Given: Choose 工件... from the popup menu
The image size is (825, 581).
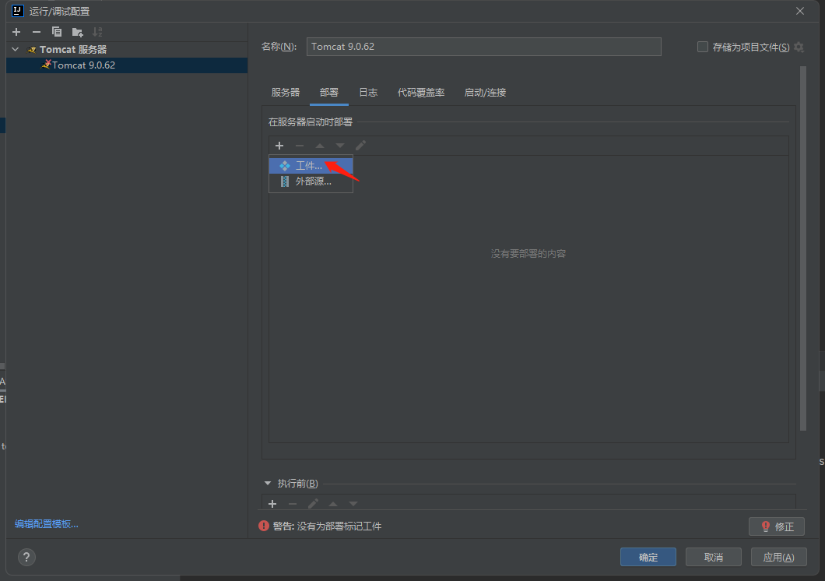Looking at the screenshot, I should click(x=311, y=166).
